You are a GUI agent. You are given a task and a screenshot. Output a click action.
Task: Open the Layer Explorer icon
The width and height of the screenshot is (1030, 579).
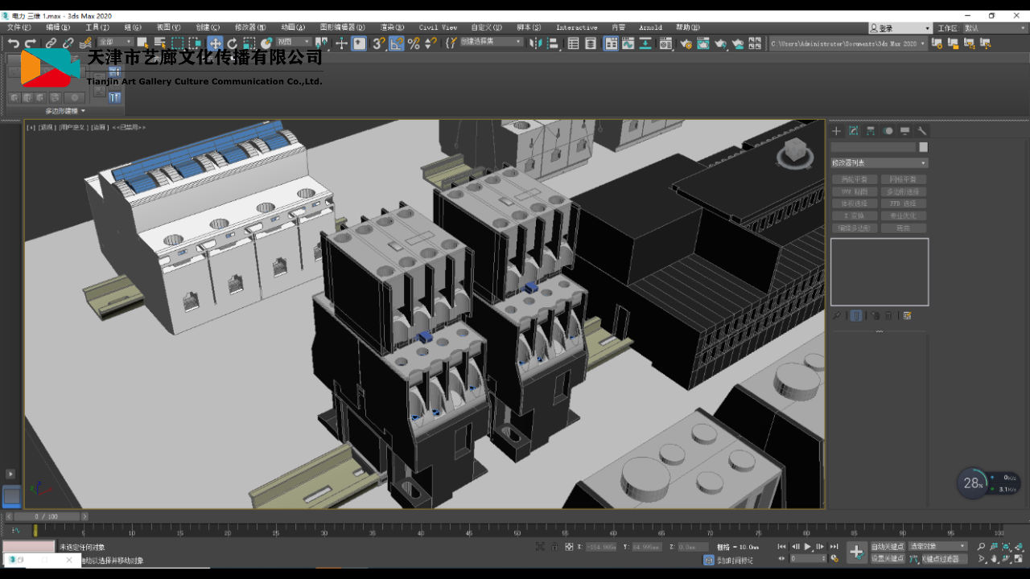click(x=591, y=43)
